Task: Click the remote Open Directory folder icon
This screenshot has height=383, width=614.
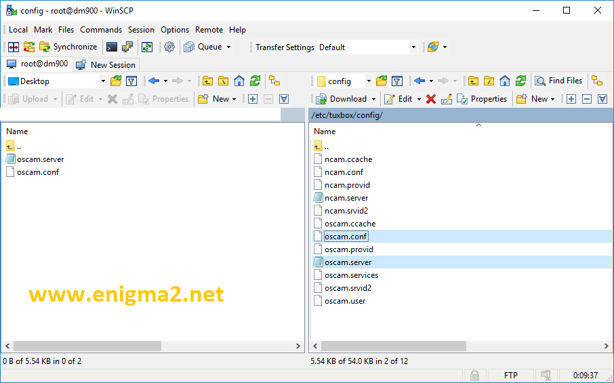Action: click(381, 81)
